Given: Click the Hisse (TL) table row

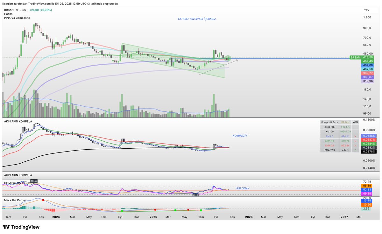Looking at the screenshot, I should (339, 127).
